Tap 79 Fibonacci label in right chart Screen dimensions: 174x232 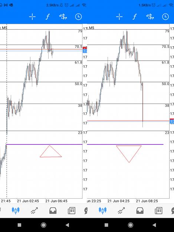point(167,31)
